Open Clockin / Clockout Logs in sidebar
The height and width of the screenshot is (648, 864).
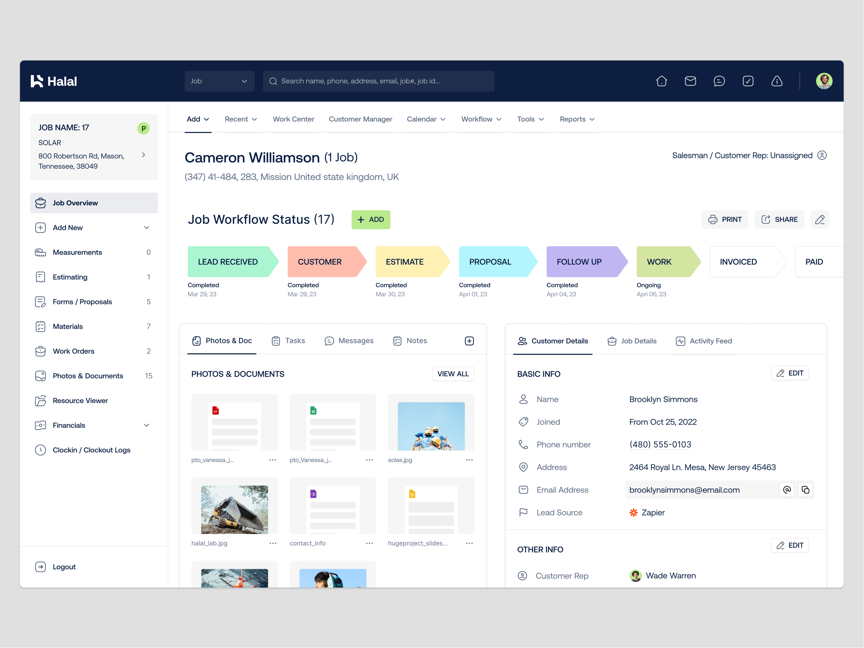coord(91,450)
